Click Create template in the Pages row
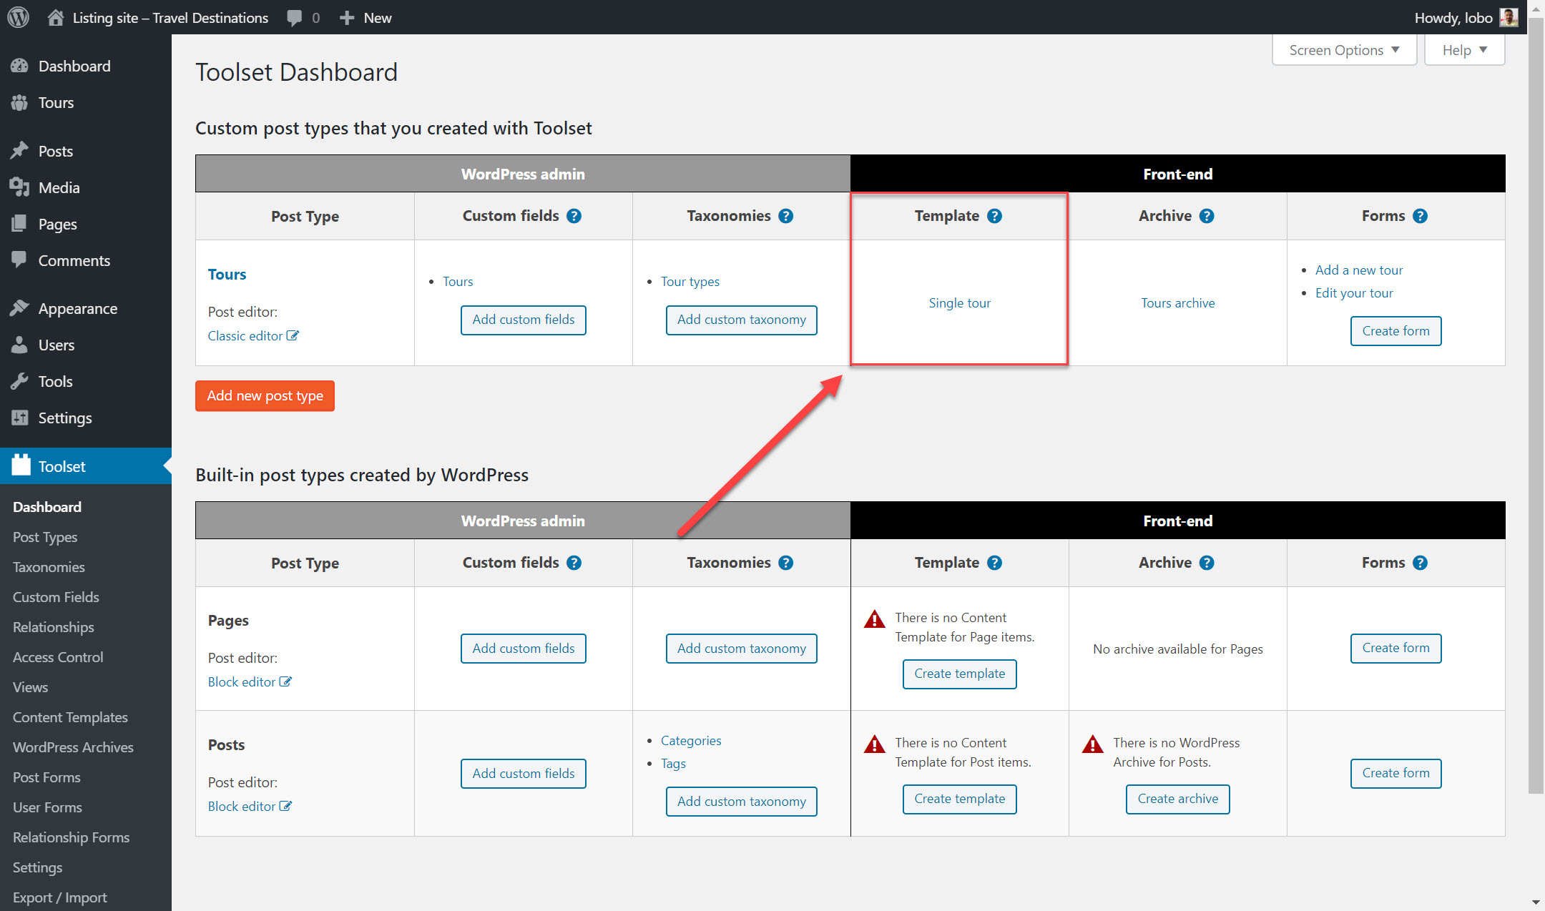Screen dimensions: 1545x911 (960, 674)
